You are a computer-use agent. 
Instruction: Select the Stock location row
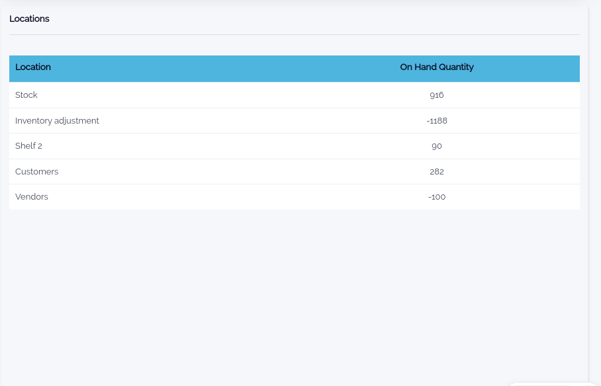295,95
